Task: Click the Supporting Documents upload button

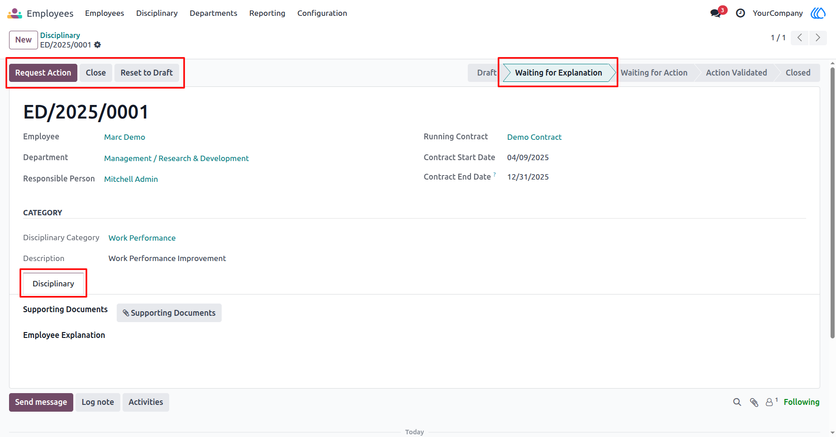Action: (x=169, y=313)
